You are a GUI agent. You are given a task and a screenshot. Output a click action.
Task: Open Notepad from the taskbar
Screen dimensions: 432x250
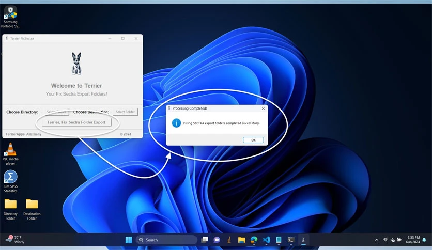point(279,240)
